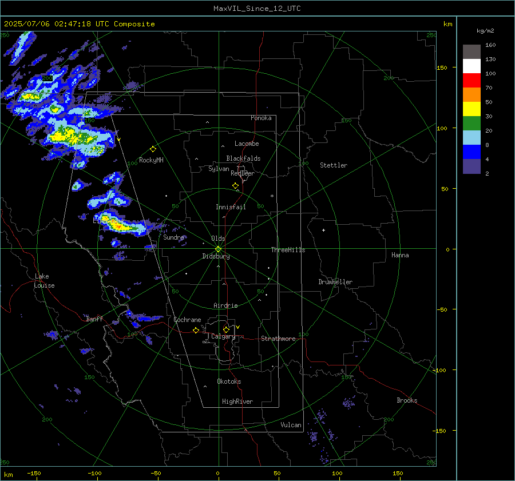Click the Okotoks label
The image size is (515, 481).
(x=229, y=381)
